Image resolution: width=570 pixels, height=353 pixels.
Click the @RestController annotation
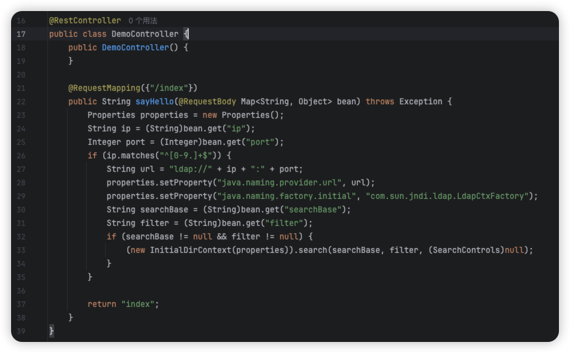(x=85, y=21)
